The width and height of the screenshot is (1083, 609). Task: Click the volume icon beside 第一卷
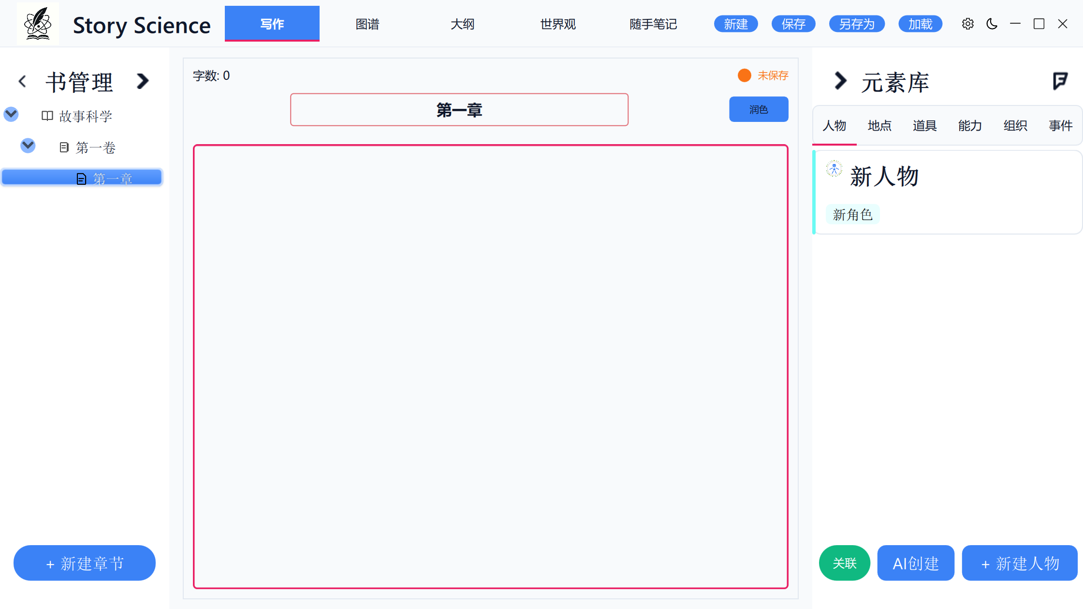(x=64, y=147)
